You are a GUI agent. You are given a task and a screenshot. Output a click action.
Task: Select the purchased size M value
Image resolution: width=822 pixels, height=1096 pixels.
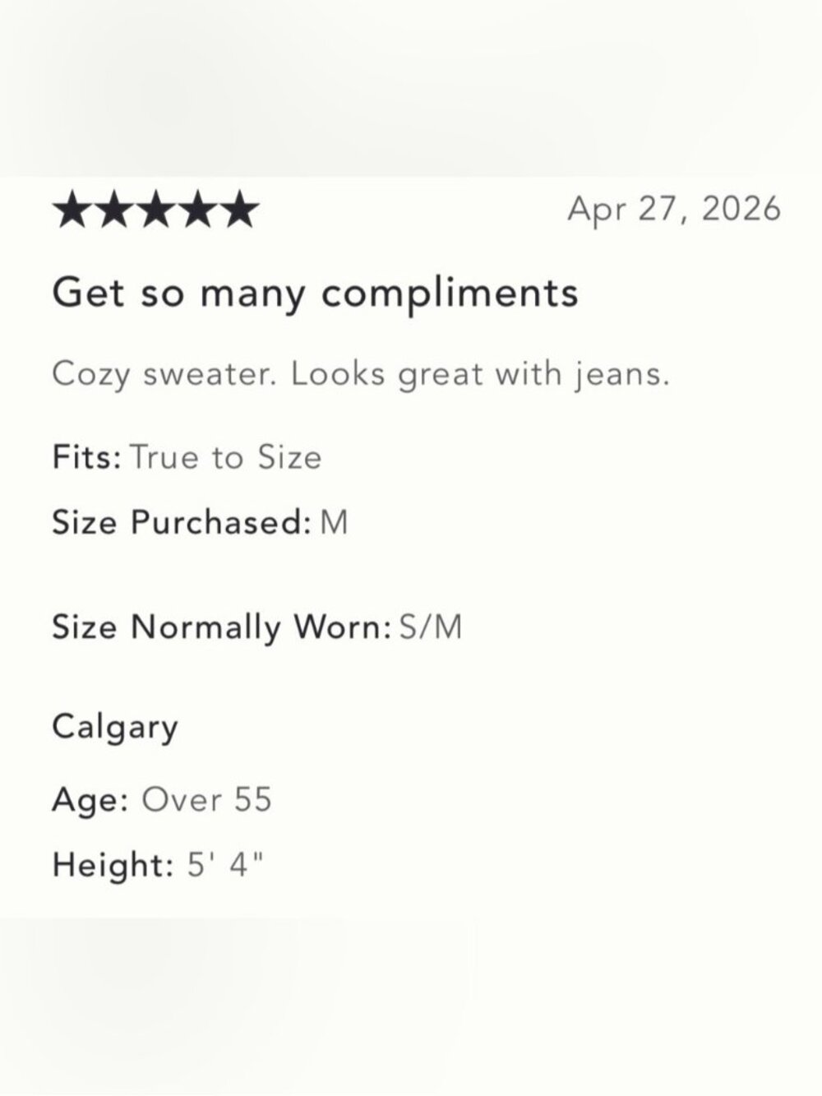point(334,522)
